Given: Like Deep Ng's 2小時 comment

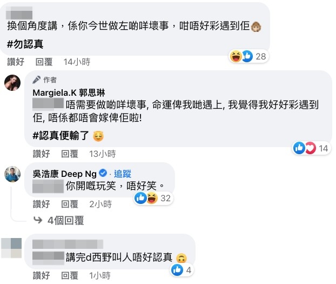Looking at the screenshot, I should 41,204.
